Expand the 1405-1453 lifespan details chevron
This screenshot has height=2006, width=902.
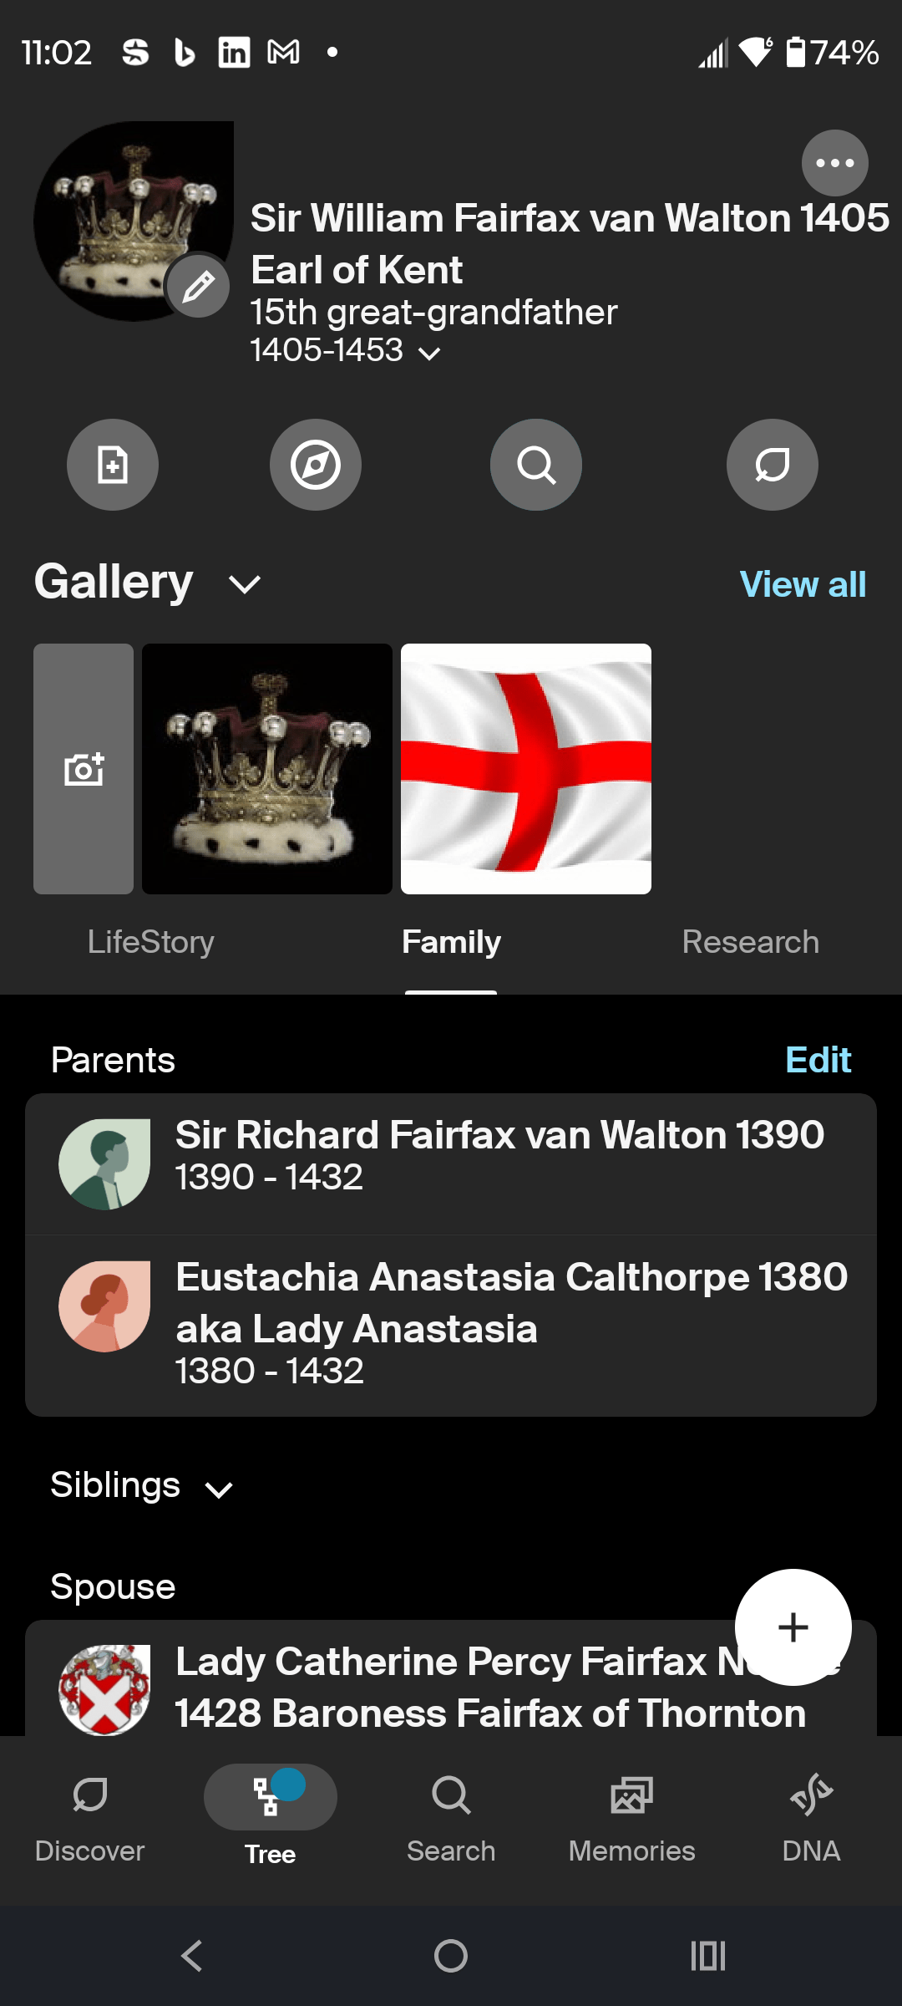coord(429,354)
